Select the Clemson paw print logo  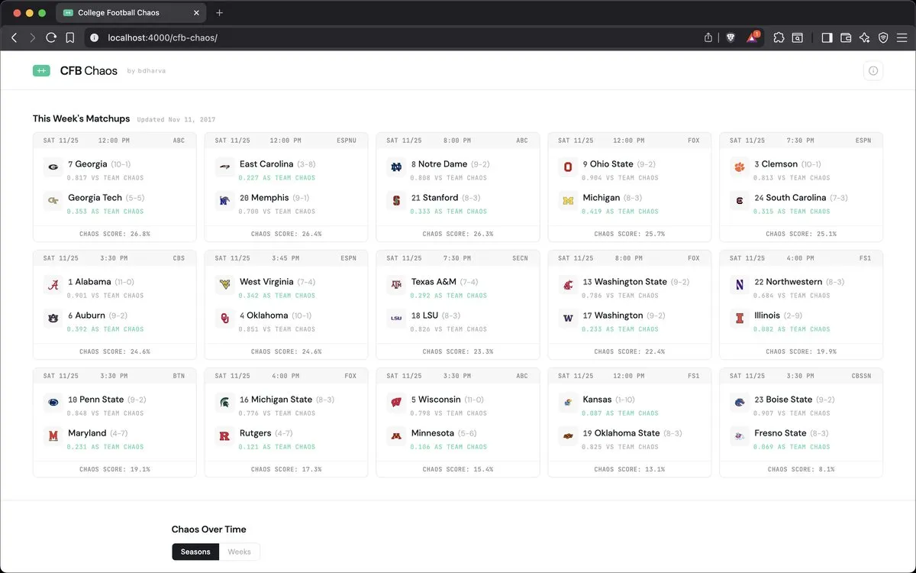(x=739, y=167)
